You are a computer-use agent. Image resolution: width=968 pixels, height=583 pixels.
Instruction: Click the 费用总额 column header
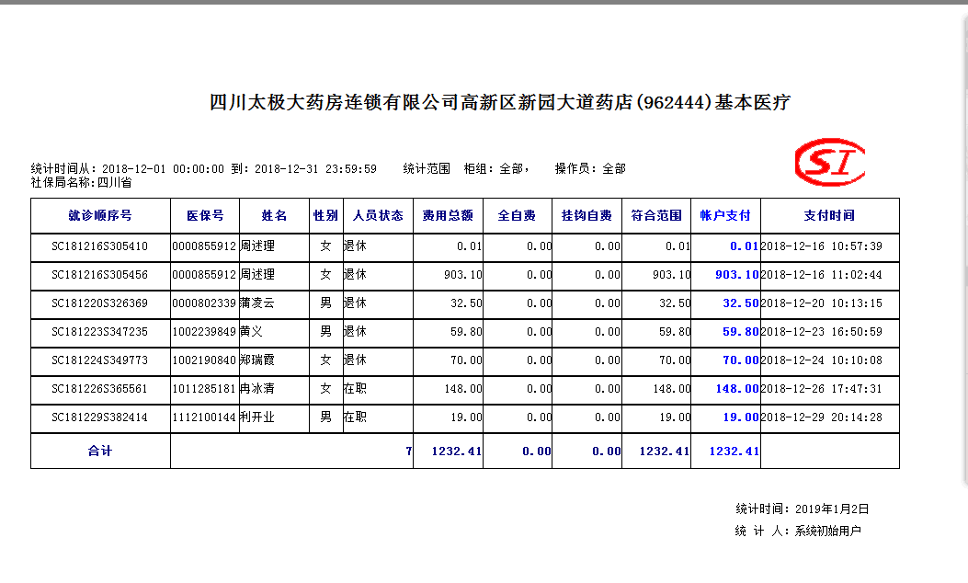[x=448, y=215]
